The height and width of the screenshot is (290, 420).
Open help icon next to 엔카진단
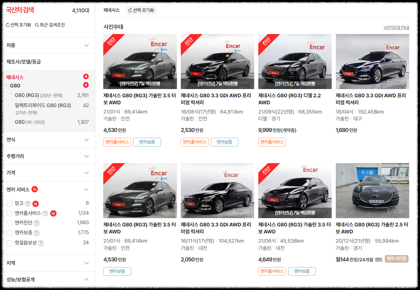(x=37, y=223)
